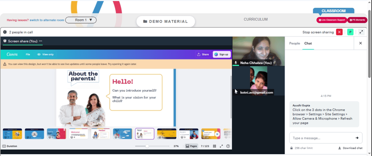
Task: Open the Curriculum tab
Action: pos(256,19)
